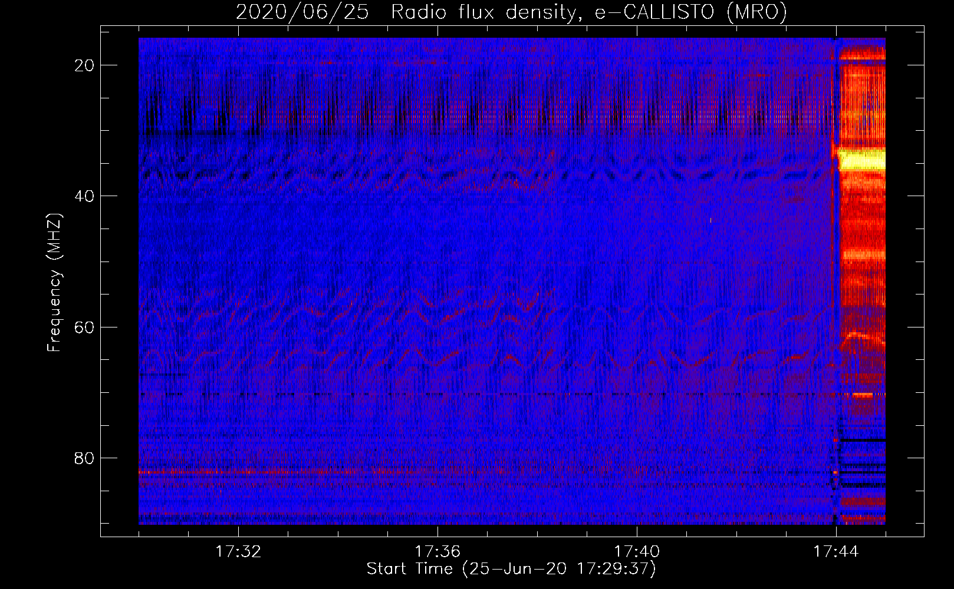Click the 20 MHz frequency tick label

coord(84,65)
